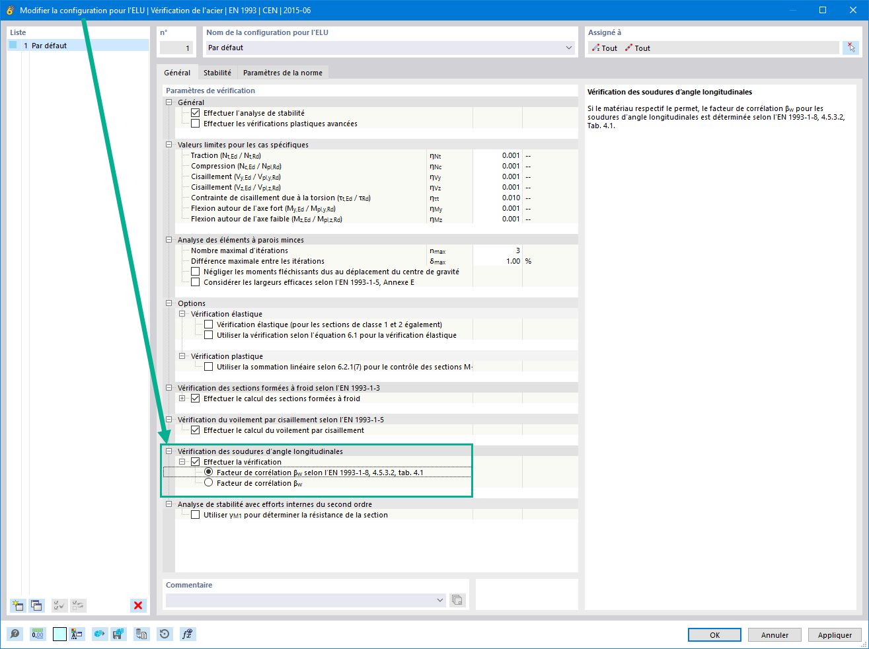Click the blue cubes arrow import icon
Screen dimensions: 869x649
click(x=99, y=634)
